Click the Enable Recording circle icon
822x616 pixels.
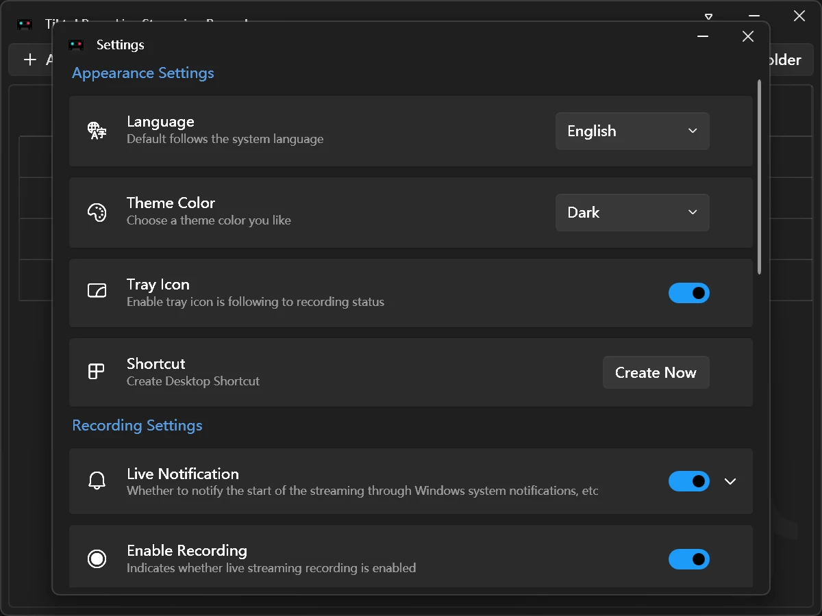tap(97, 559)
